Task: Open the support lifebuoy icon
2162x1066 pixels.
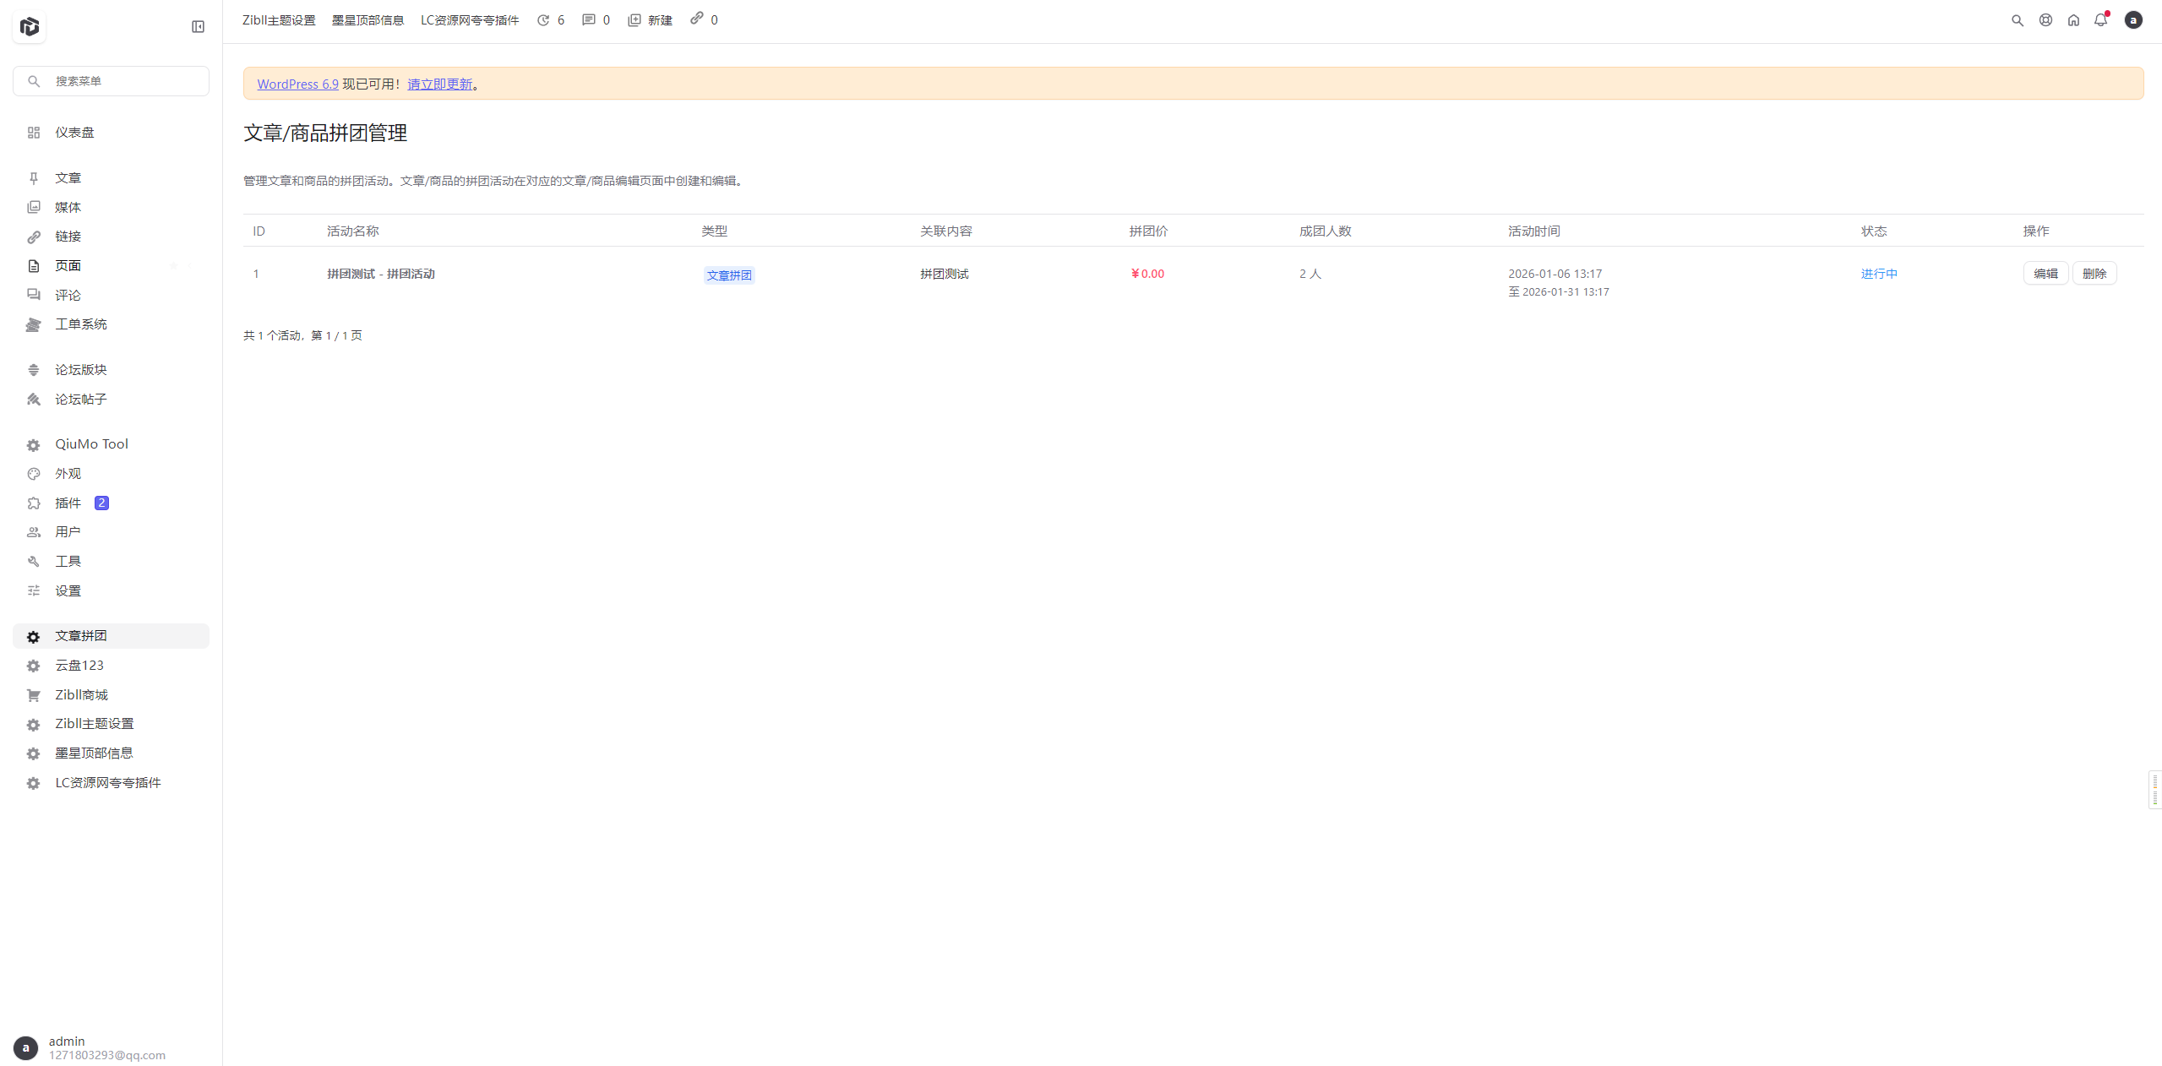Action: [2045, 20]
